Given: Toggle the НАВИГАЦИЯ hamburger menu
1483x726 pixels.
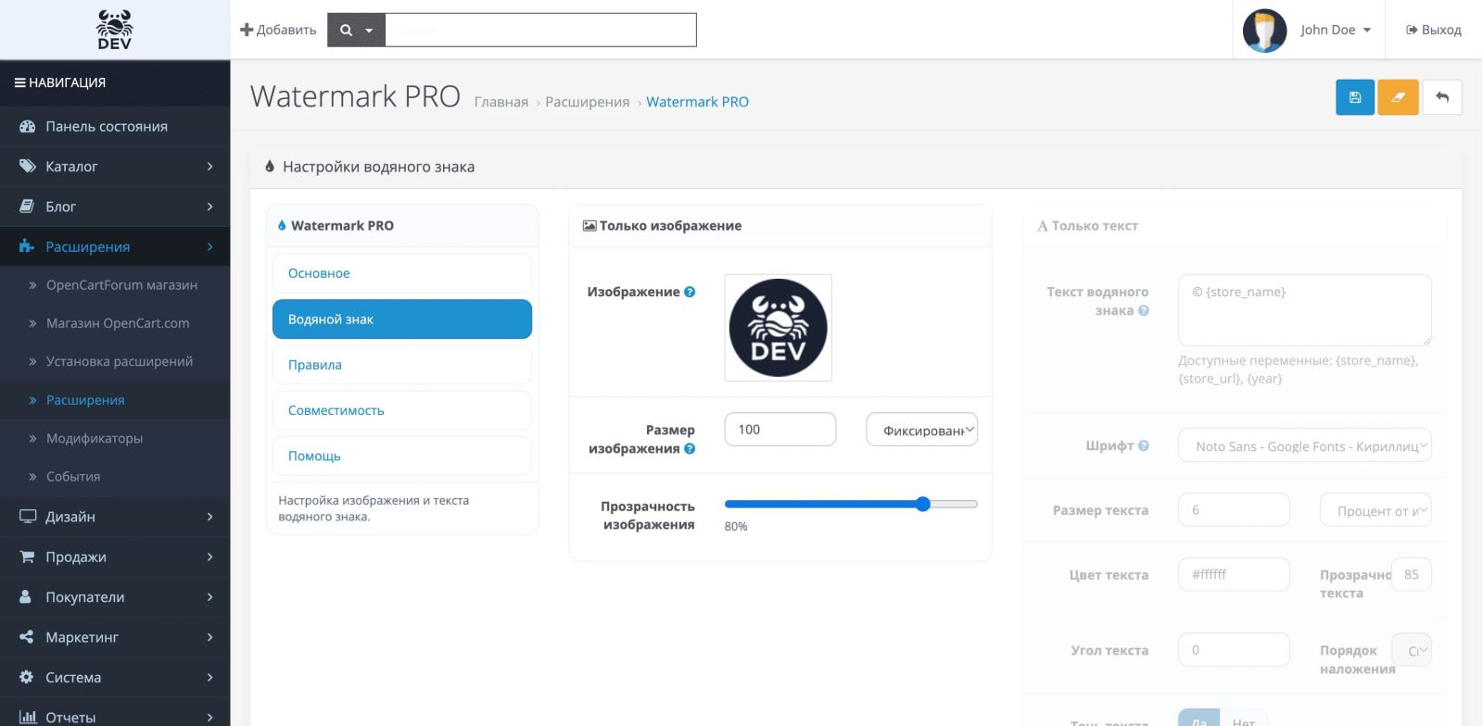Looking at the screenshot, I should coord(19,82).
